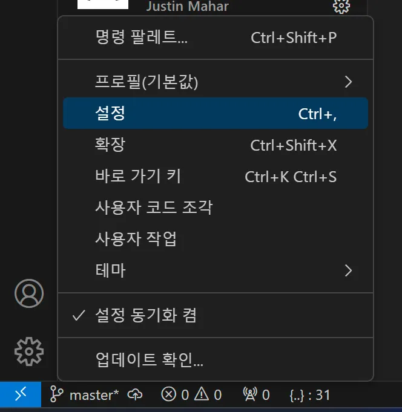402x412 pixels.
Task: Click the curly braces {..} : 31 indicator
Action: pyautogui.click(x=309, y=395)
